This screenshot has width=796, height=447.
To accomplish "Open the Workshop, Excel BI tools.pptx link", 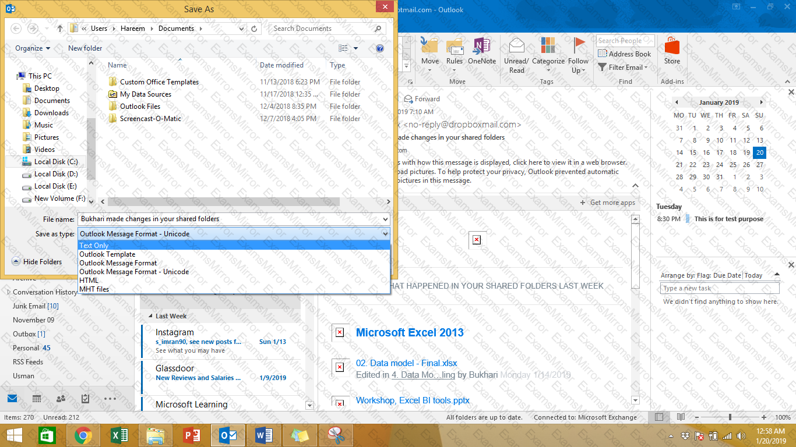I will tap(413, 400).
